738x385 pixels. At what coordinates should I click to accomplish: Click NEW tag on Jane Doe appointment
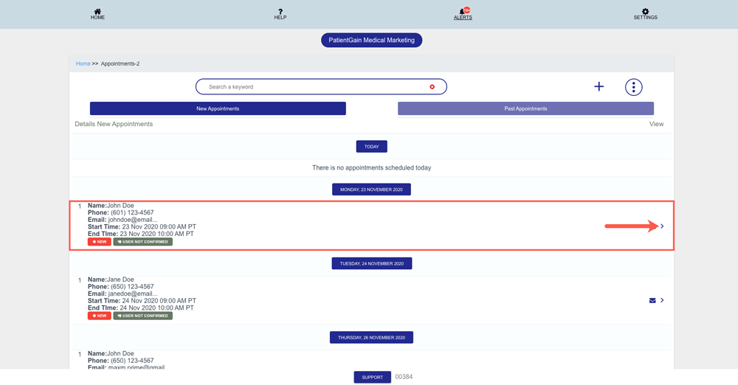pyautogui.click(x=100, y=316)
